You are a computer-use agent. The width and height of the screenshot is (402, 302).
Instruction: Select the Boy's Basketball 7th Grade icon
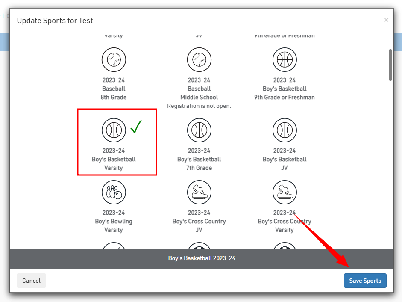pyautogui.click(x=199, y=130)
